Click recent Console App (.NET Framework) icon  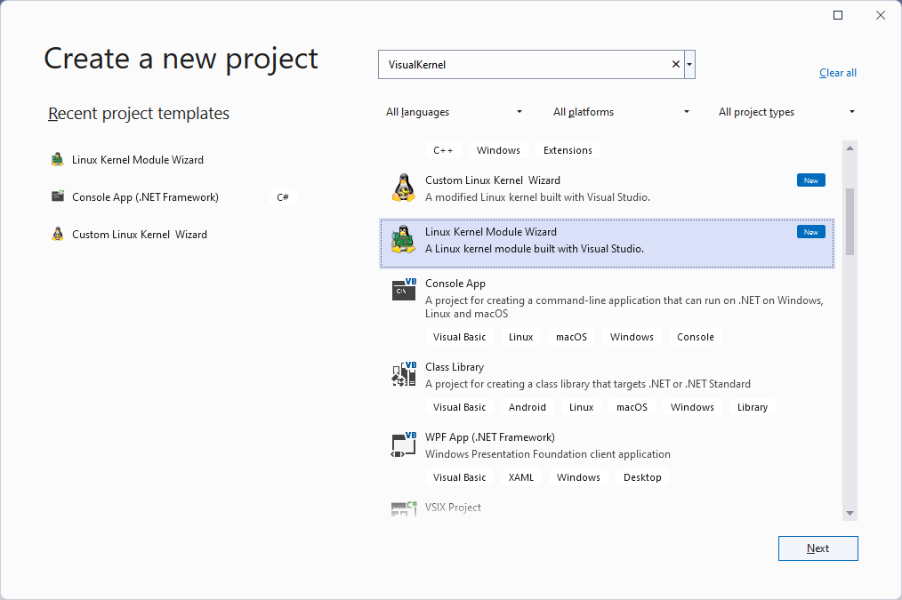tap(58, 196)
